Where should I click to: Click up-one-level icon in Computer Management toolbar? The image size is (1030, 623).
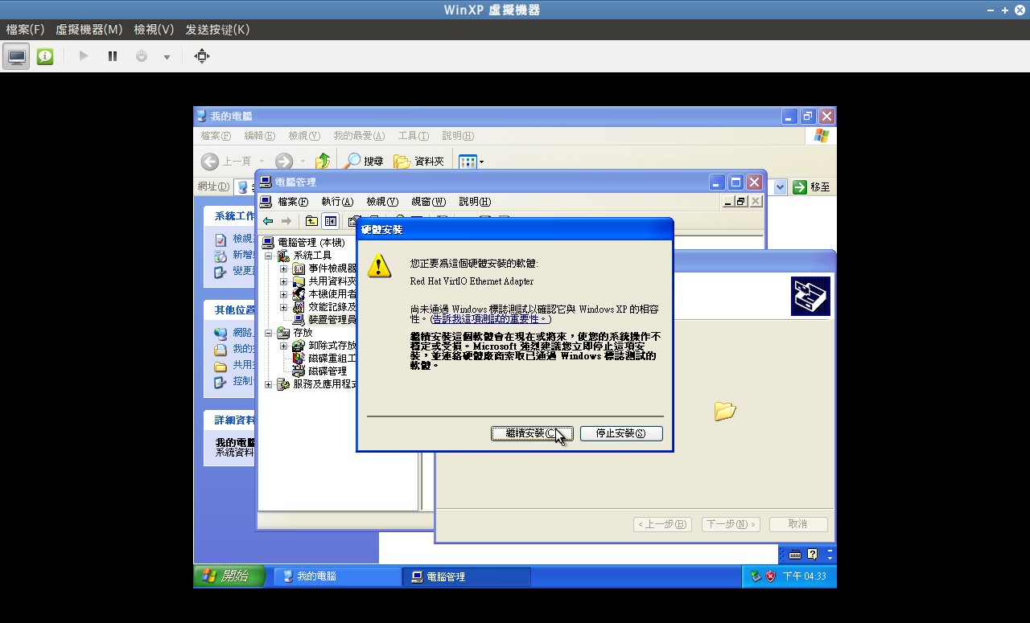pos(311,221)
